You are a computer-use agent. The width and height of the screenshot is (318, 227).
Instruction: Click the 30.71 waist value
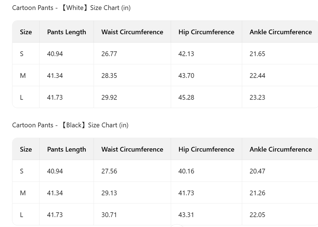pyautogui.click(x=109, y=215)
